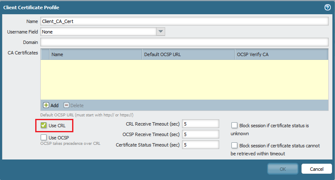
Task: Check Block session if certificate status unknown
Action: point(234,126)
